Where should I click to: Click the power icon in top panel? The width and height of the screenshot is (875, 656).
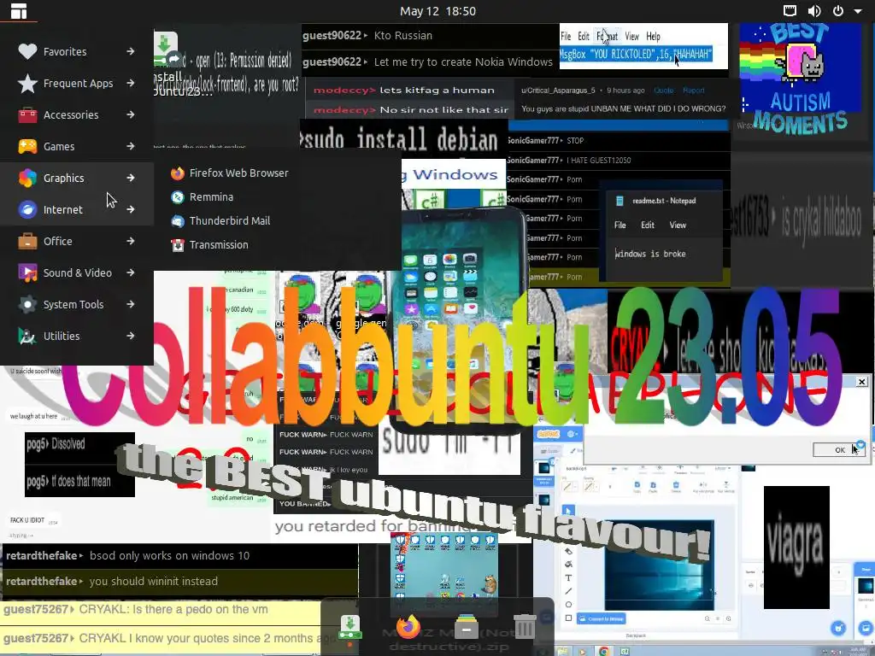click(838, 10)
